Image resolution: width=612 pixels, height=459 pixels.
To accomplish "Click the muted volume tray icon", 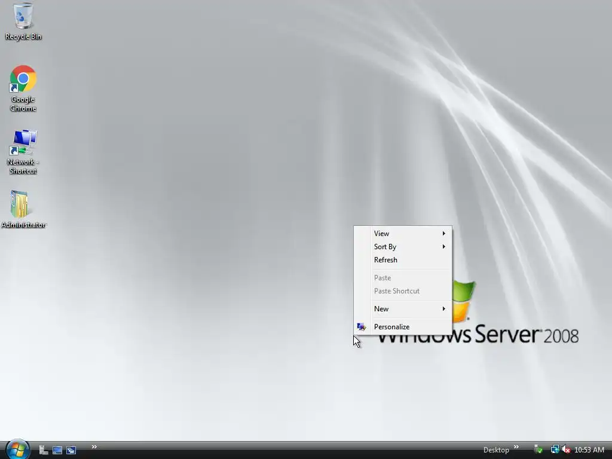I will pos(566,450).
